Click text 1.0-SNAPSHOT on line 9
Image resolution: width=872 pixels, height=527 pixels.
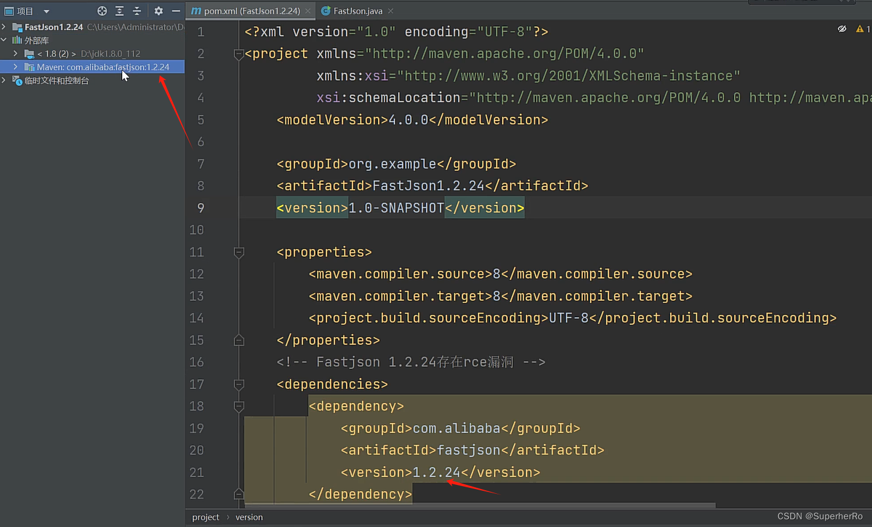tap(396, 208)
